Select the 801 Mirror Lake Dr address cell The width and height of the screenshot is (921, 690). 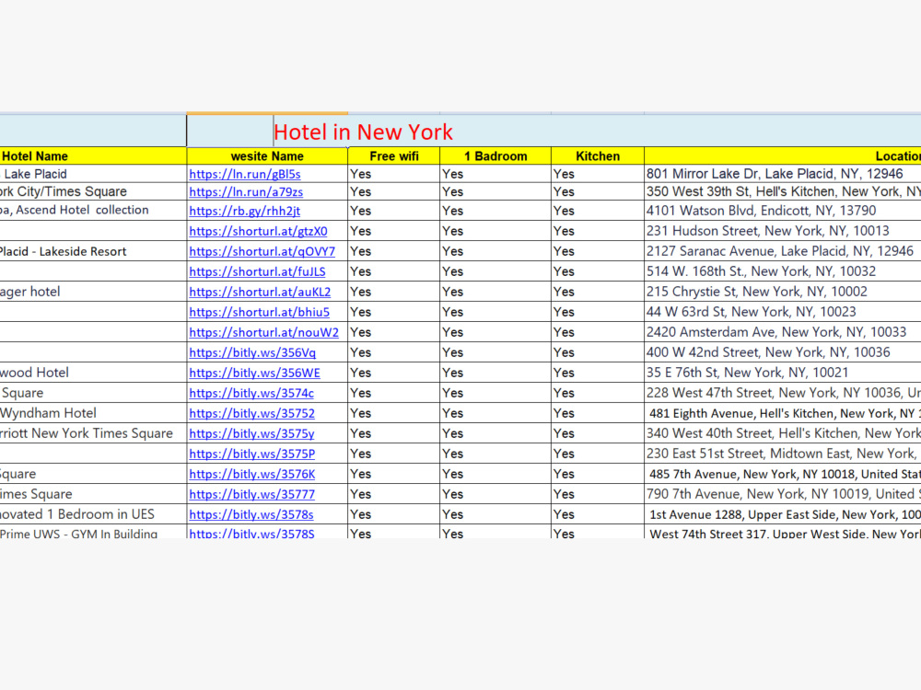point(782,174)
